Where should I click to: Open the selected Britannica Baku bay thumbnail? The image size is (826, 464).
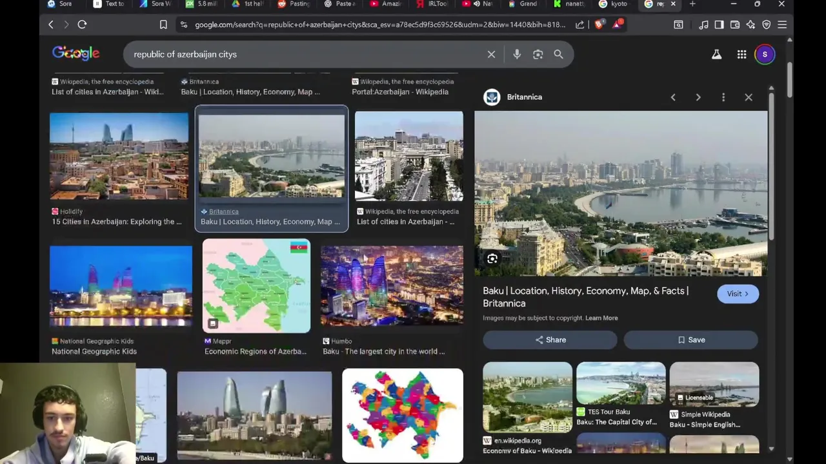point(272,156)
